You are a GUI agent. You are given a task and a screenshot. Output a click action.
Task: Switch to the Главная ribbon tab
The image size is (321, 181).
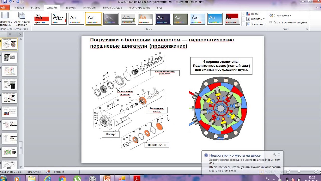coord(19,8)
